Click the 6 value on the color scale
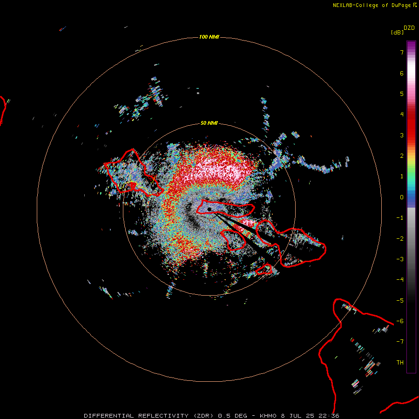Image resolution: width=419 pixels, height=419 pixels. (402, 73)
